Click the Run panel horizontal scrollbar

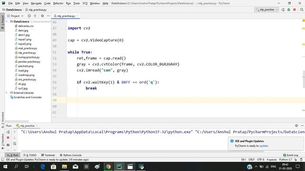[142, 151]
